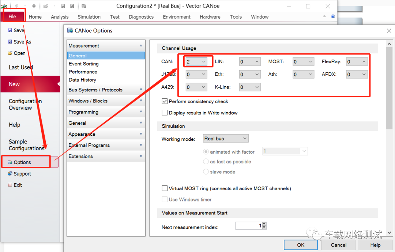Click the blue help question mark icon in ribbon
The height and width of the screenshot is (252, 395).
pos(333,16)
